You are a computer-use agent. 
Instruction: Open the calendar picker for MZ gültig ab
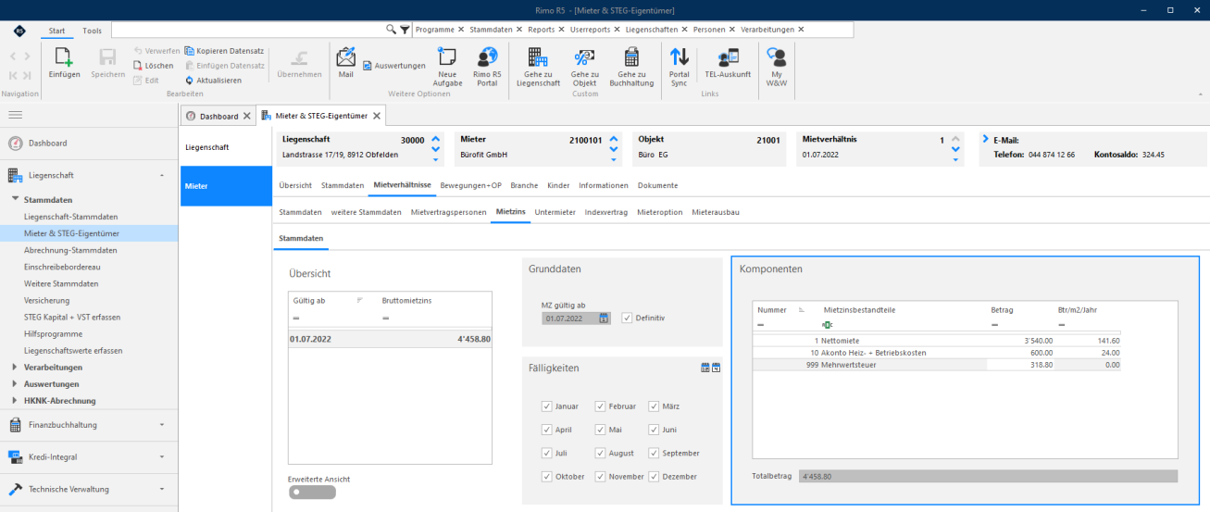[x=604, y=318]
